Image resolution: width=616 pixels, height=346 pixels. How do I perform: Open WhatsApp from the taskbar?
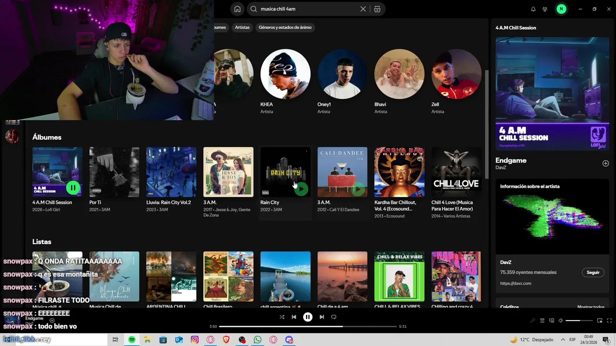click(257, 340)
